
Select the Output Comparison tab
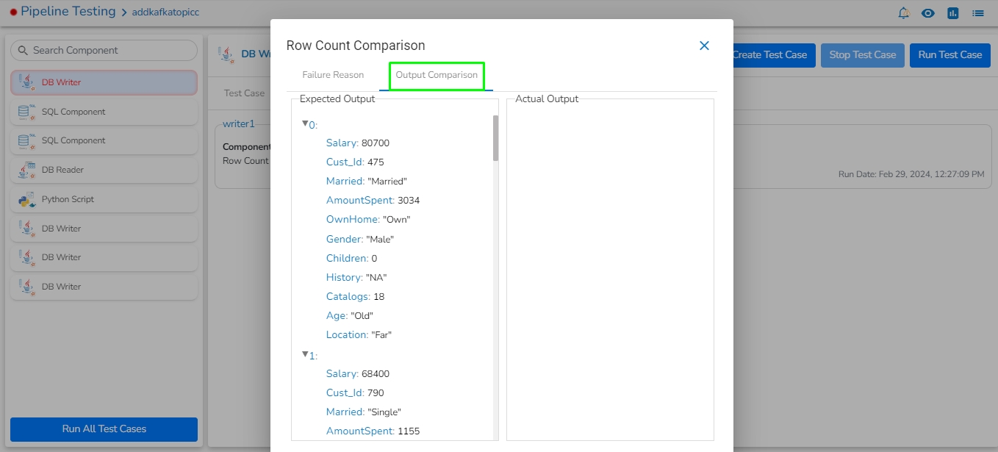437,75
